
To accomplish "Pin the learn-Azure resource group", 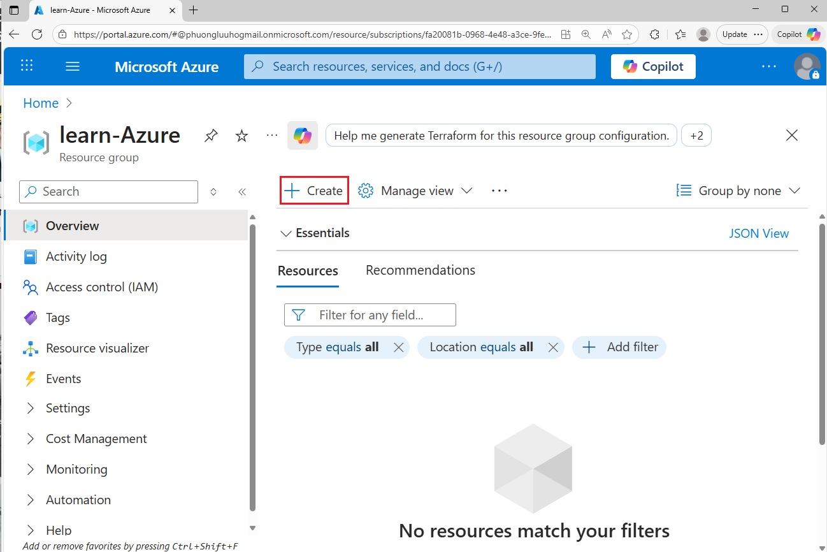I will pos(211,135).
